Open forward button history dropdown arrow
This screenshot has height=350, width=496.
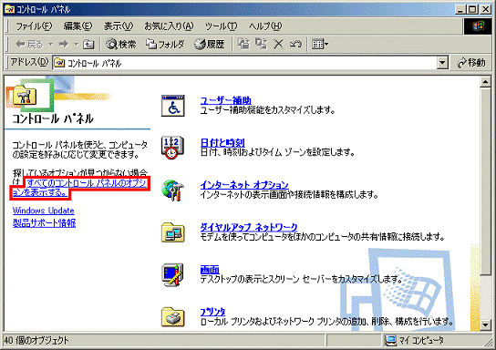point(77,45)
